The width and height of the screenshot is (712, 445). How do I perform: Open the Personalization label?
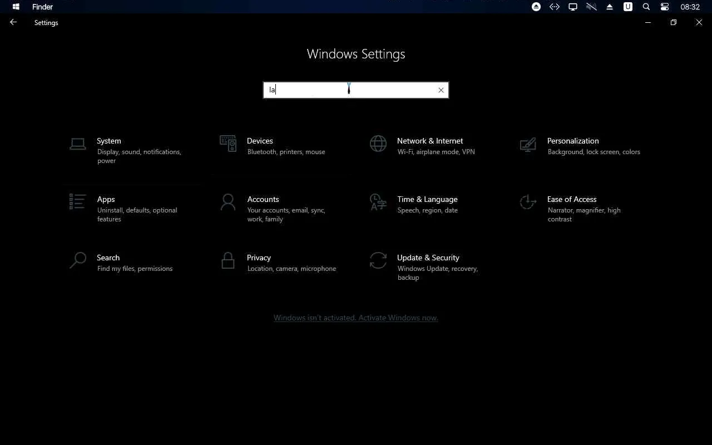tap(573, 141)
